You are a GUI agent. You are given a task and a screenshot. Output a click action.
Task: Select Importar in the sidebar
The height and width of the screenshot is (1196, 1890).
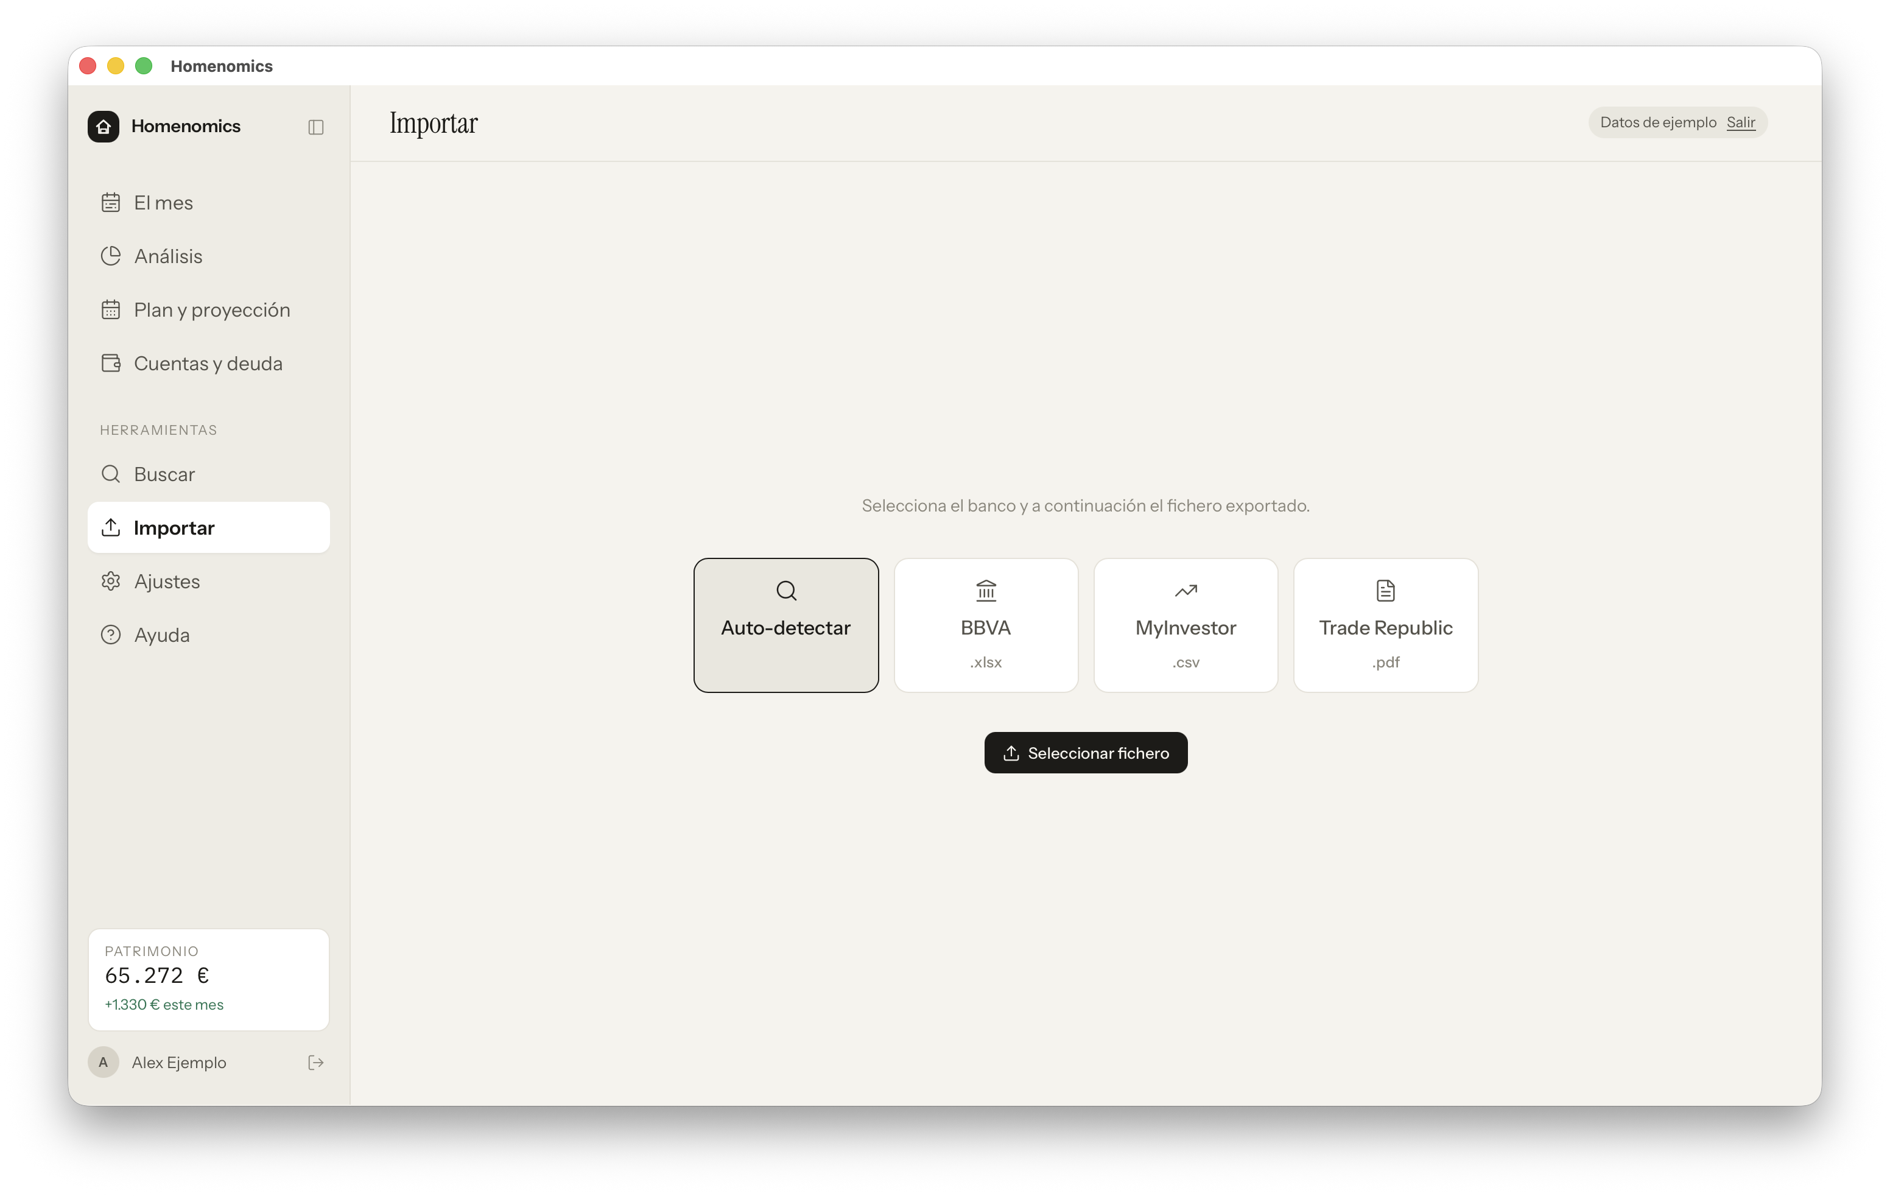(209, 527)
